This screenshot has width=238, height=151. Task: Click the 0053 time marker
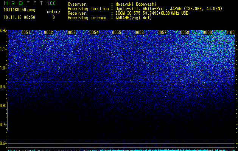71,32
